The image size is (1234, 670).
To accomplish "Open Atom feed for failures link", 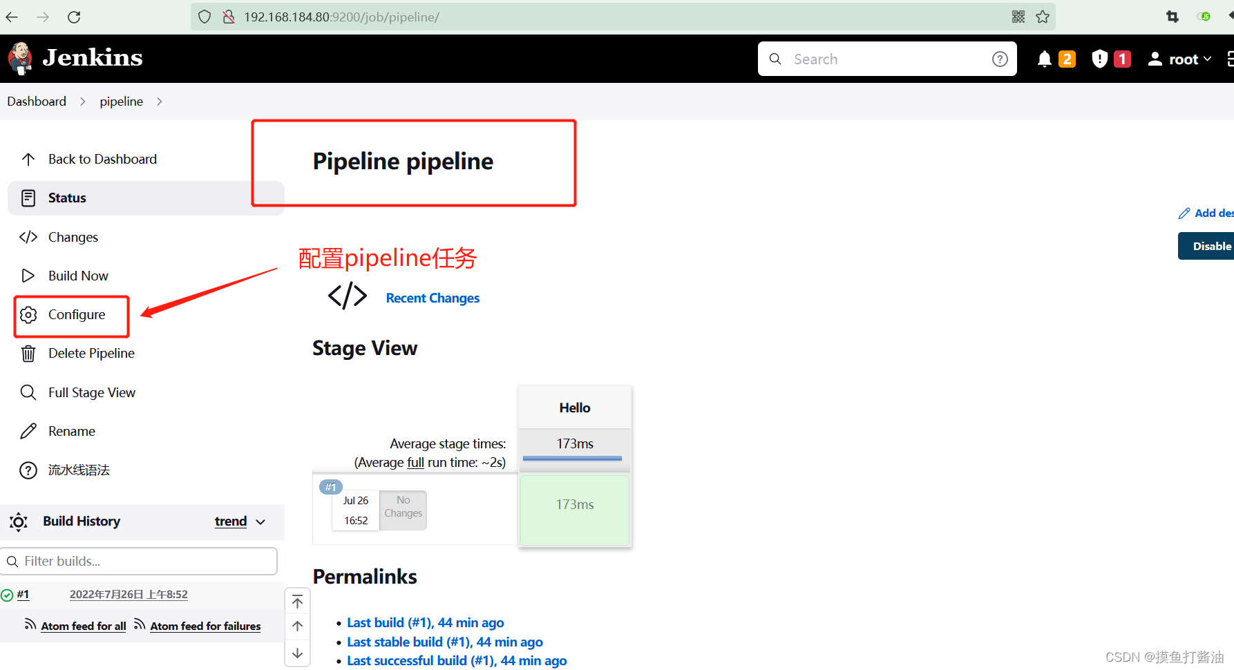I will tap(205, 626).
